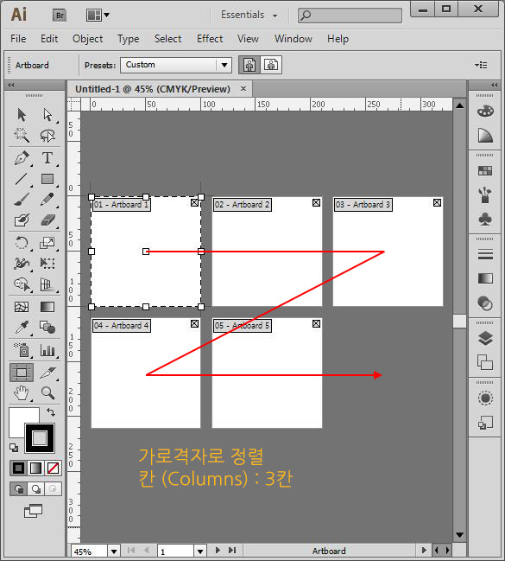Open the zoom level dropdown at 45%
Image resolution: width=505 pixels, height=561 pixels.
click(x=114, y=551)
